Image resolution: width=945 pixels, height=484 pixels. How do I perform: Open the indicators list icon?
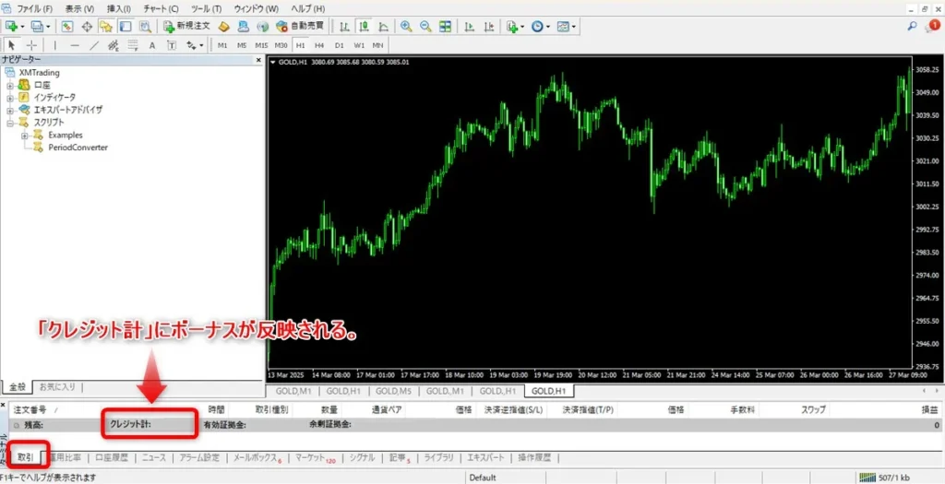512,27
